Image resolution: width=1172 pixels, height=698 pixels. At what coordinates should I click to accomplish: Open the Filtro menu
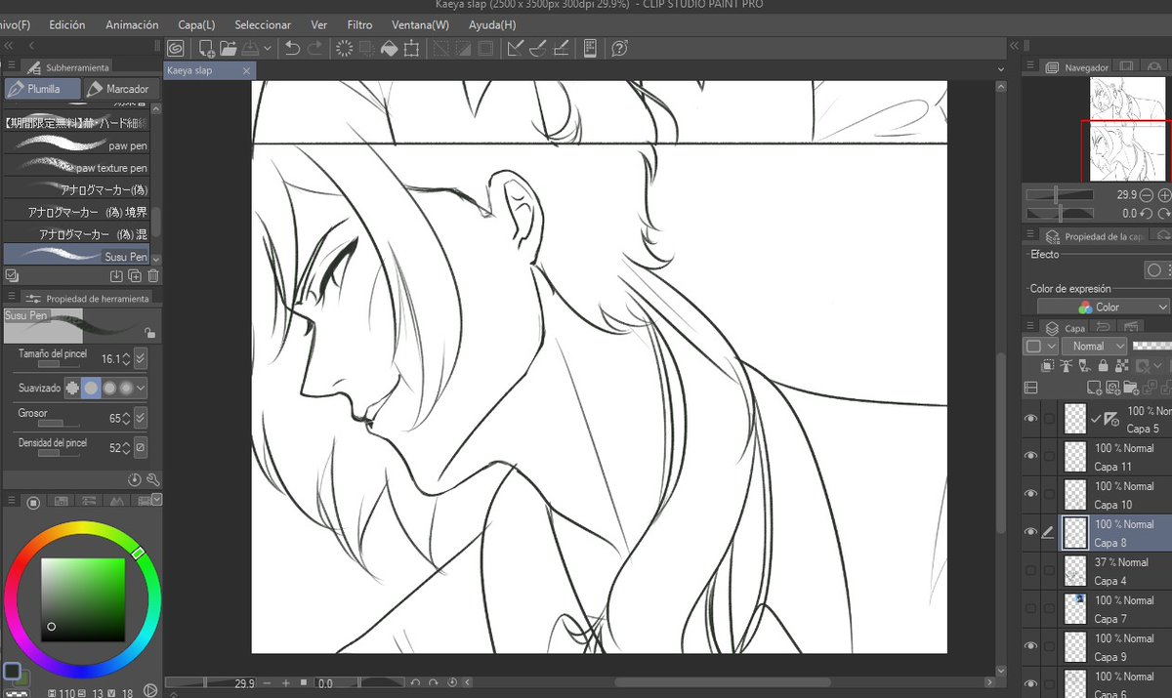coord(359,24)
